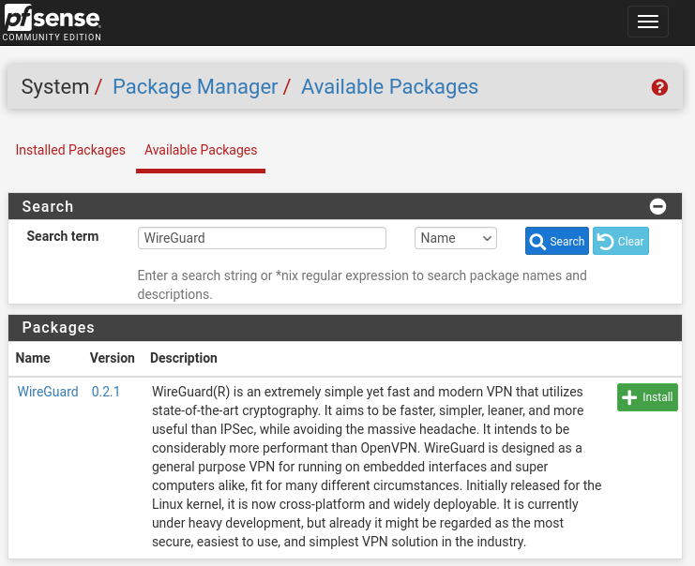Click the red help question mark icon
The width and height of the screenshot is (695, 566).
pos(659,87)
